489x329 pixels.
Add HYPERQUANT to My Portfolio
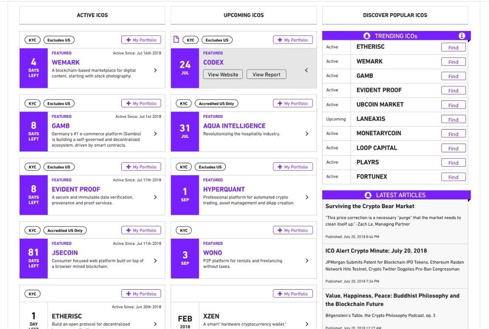click(x=293, y=167)
